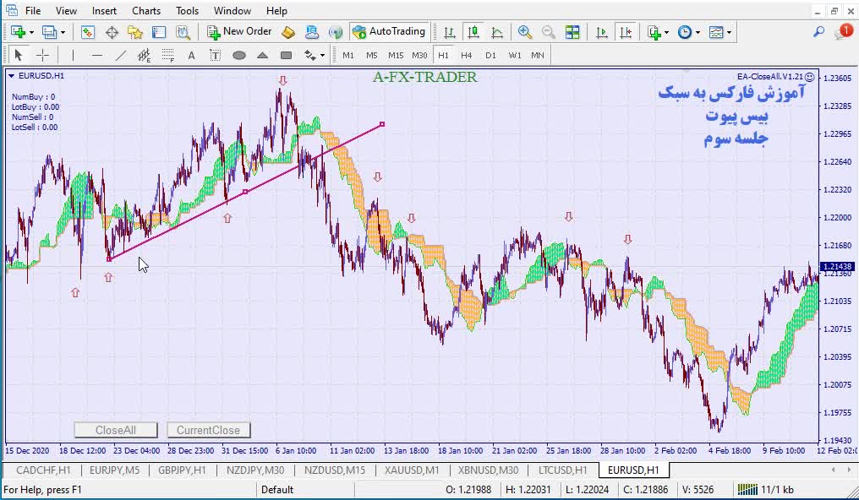Click the Zoom Out magnifier icon
The height and width of the screenshot is (500, 859).
[549, 32]
